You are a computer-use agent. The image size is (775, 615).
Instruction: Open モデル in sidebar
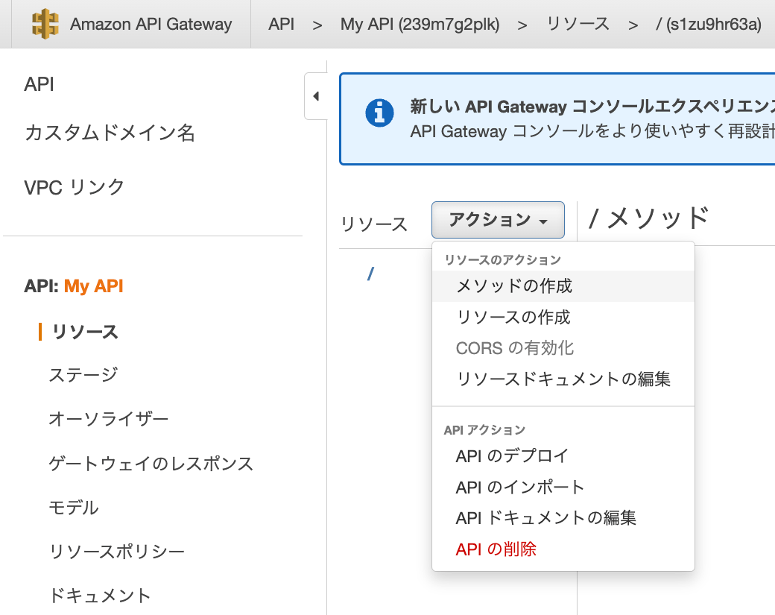[74, 508]
